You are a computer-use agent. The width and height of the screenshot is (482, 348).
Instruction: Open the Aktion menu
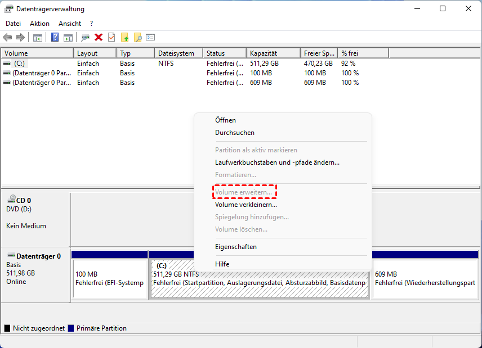39,24
